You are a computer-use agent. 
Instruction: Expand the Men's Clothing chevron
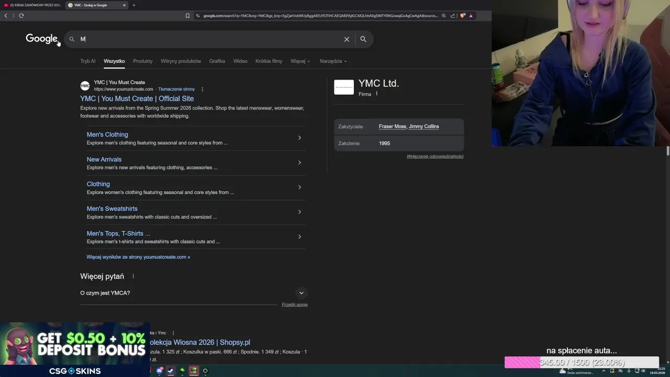(299, 138)
